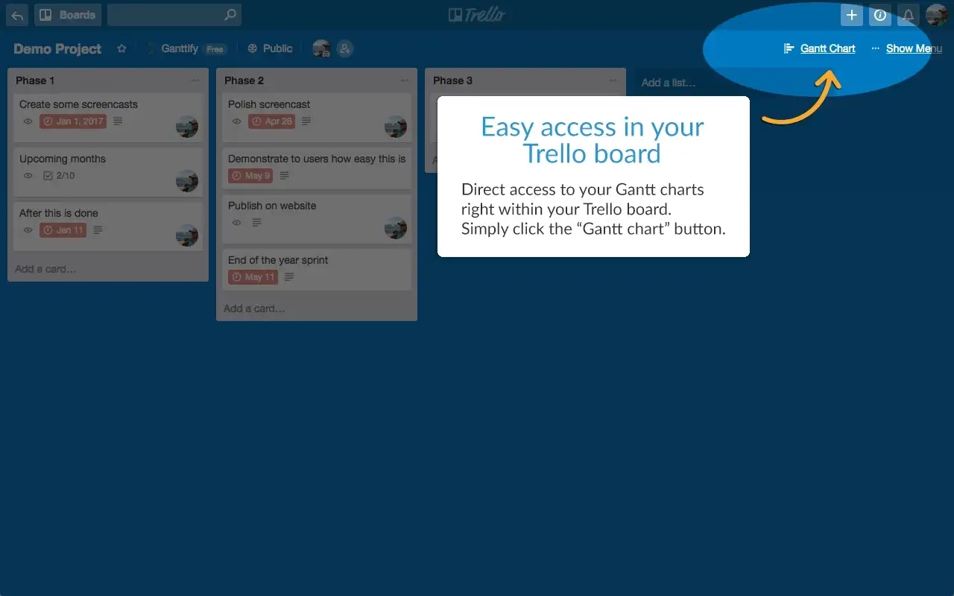Click the plus icon to create new item
954x596 pixels.
pyautogui.click(x=851, y=15)
